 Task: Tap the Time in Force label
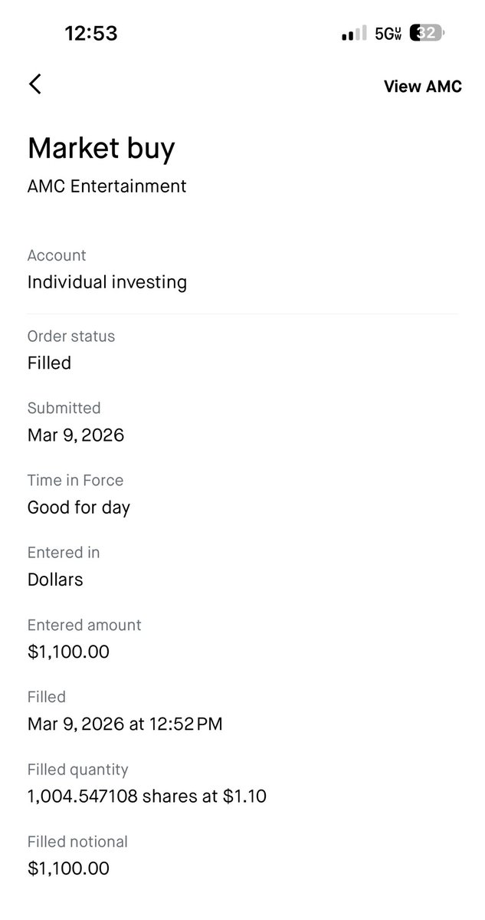click(x=75, y=481)
